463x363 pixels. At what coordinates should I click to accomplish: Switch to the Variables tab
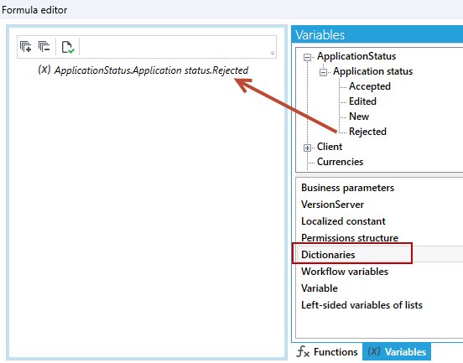tap(397, 352)
